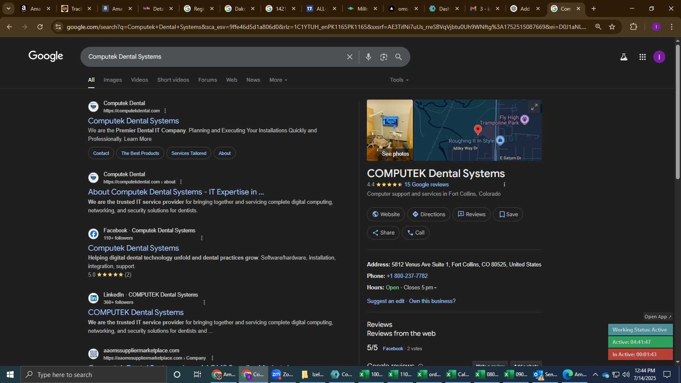681x383 pixels.
Task: Go back to the previous page
Action: point(9,27)
